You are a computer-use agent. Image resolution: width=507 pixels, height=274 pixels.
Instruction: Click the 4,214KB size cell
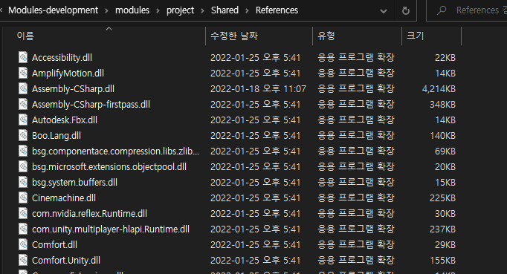click(439, 89)
